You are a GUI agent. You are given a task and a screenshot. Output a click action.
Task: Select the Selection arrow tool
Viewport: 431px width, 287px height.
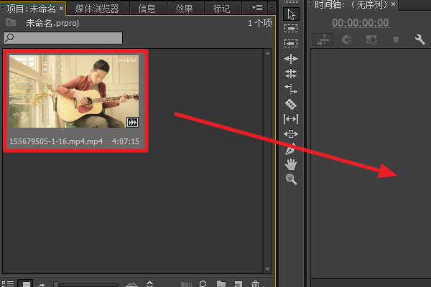click(291, 14)
